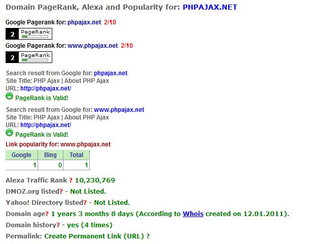309x244 pixels.
Task: Click question mark after Yahoo! Directory listed
Action: click(x=85, y=202)
